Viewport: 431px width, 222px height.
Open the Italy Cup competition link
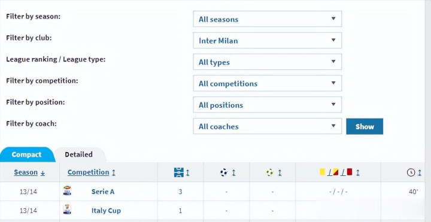[106, 211]
